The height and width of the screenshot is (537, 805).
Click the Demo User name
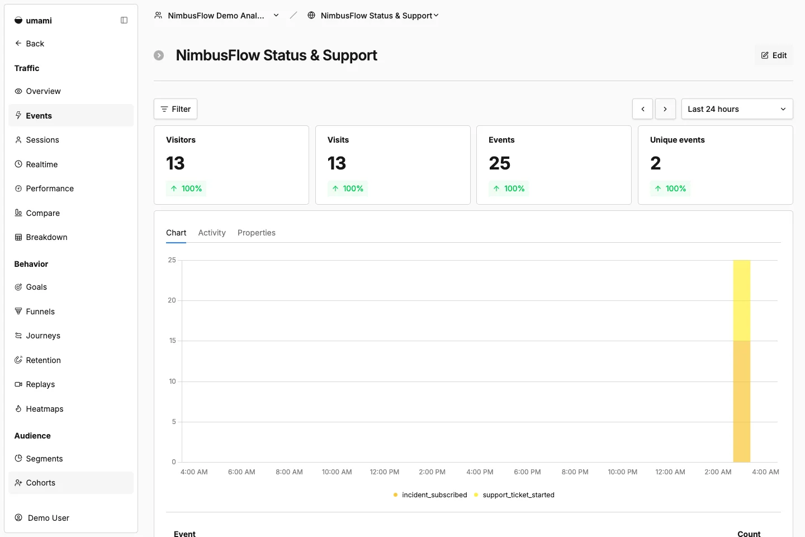tap(49, 518)
